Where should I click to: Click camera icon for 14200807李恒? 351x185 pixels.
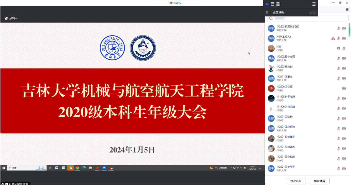(344, 89)
